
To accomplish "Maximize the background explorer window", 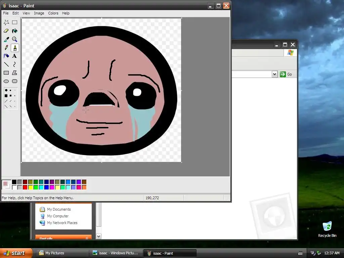I will [285, 45].
